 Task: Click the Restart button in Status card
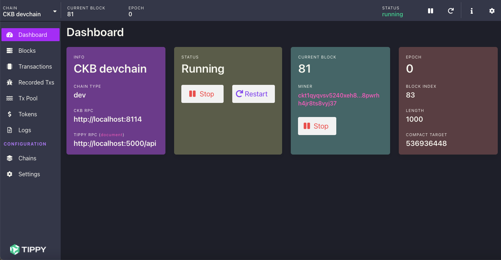pyautogui.click(x=254, y=94)
